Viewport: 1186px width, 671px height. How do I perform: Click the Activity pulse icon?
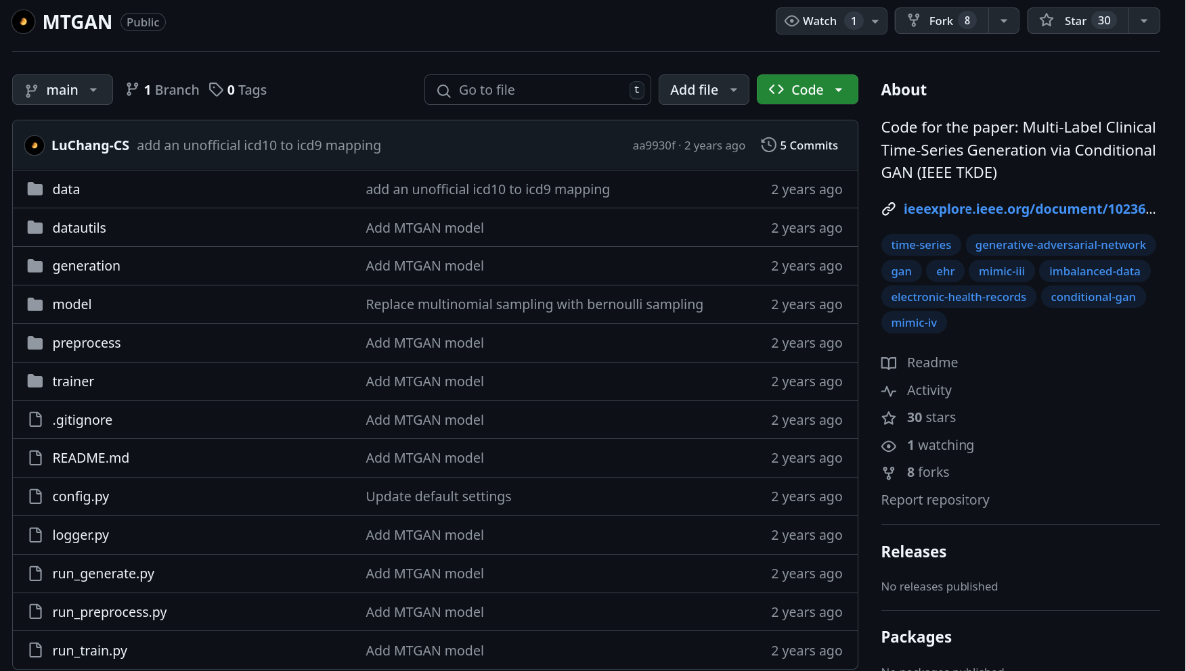coord(889,391)
